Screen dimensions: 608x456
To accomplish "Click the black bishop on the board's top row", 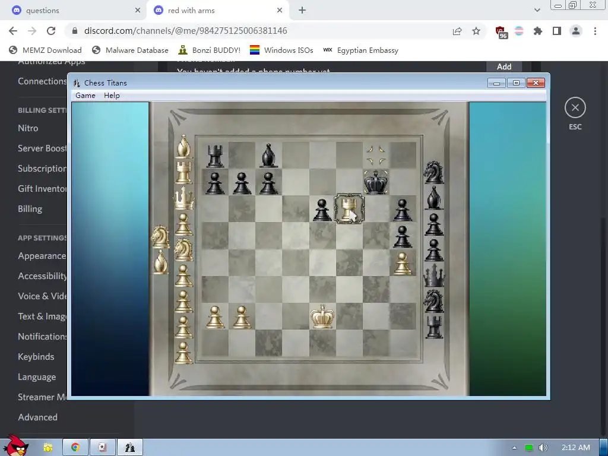I will point(268,156).
